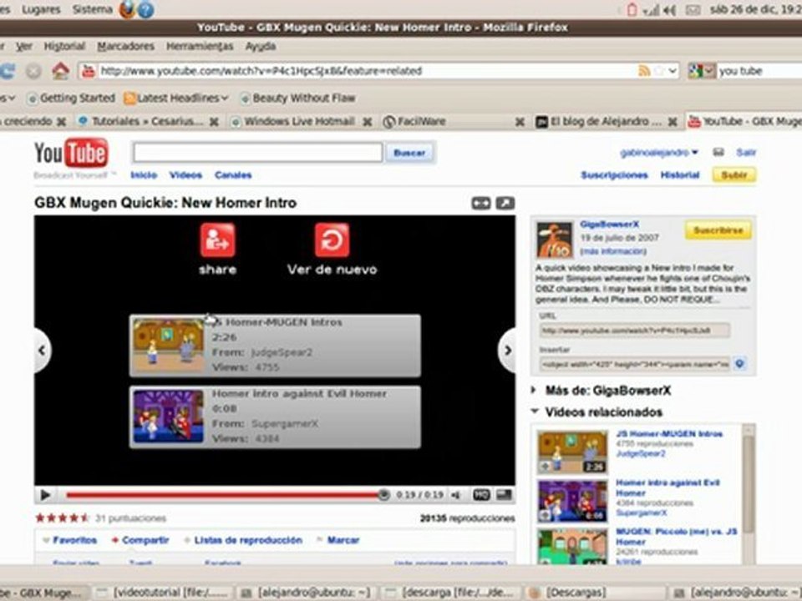Screen dimensions: 802x601
Task: Click the Compartir link below video
Action: (x=145, y=540)
